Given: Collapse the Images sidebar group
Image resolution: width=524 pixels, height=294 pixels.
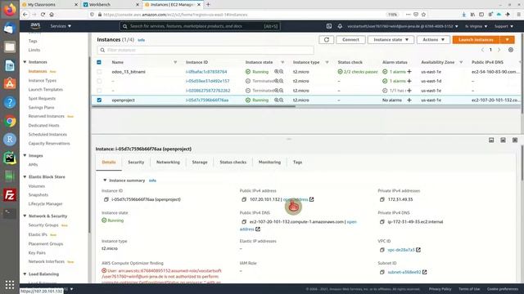Looking at the screenshot, I should (x=25, y=156).
